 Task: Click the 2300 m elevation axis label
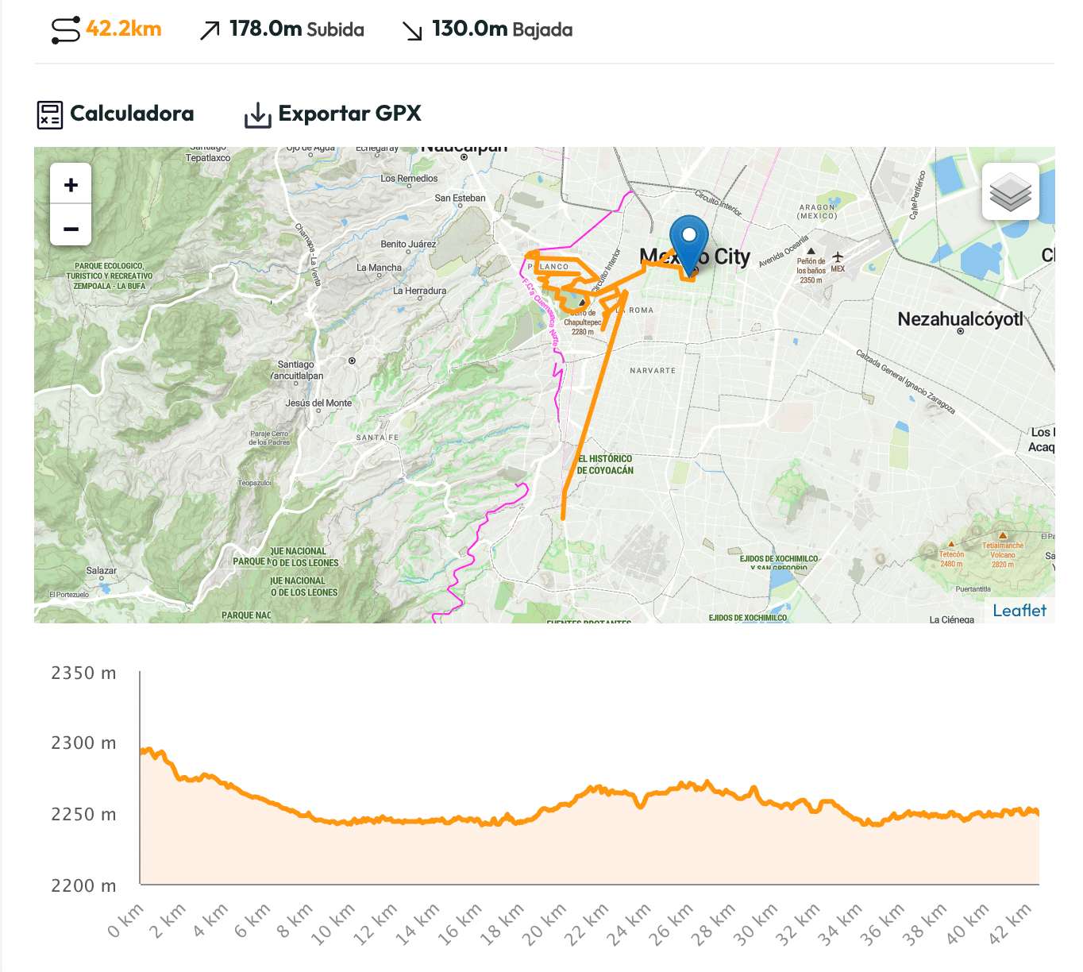(x=83, y=743)
